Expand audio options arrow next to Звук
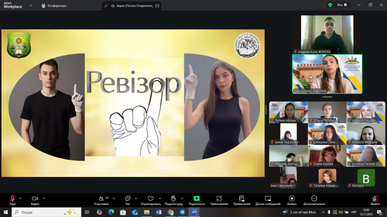The height and width of the screenshot is (217, 387). (x=20, y=198)
